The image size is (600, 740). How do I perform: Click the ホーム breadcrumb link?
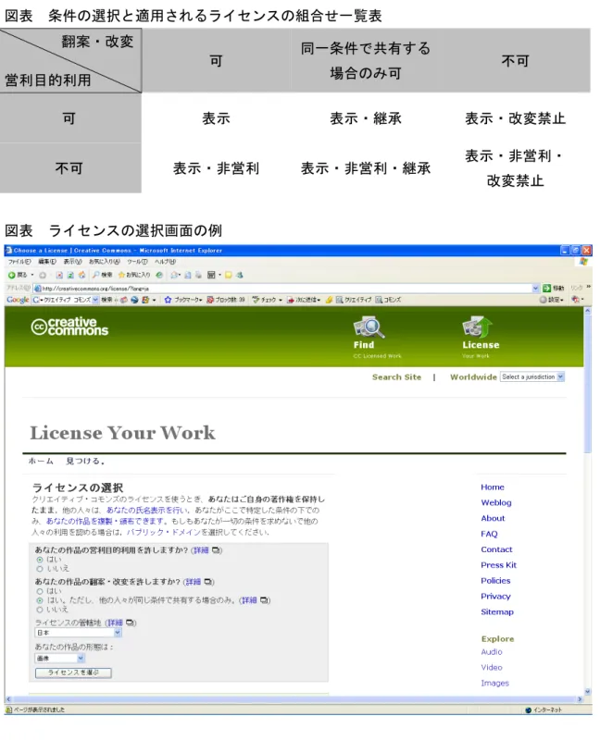point(41,461)
